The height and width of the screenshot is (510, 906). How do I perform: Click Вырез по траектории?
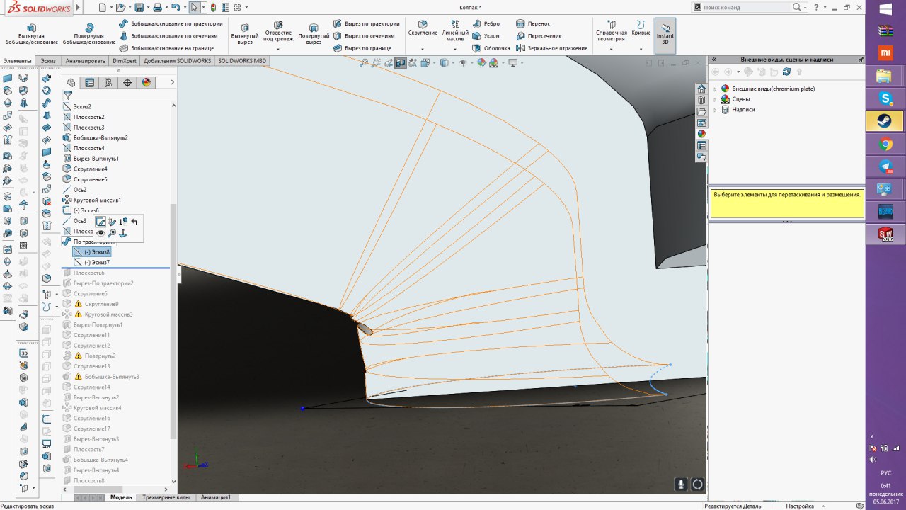[x=366, y=23]
